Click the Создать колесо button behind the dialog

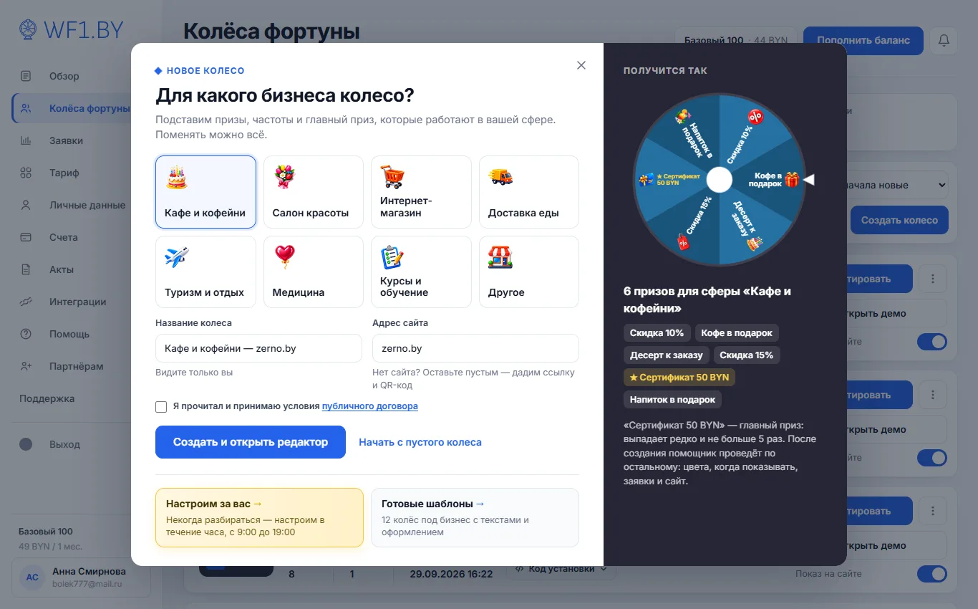click(x=899, y=220)
